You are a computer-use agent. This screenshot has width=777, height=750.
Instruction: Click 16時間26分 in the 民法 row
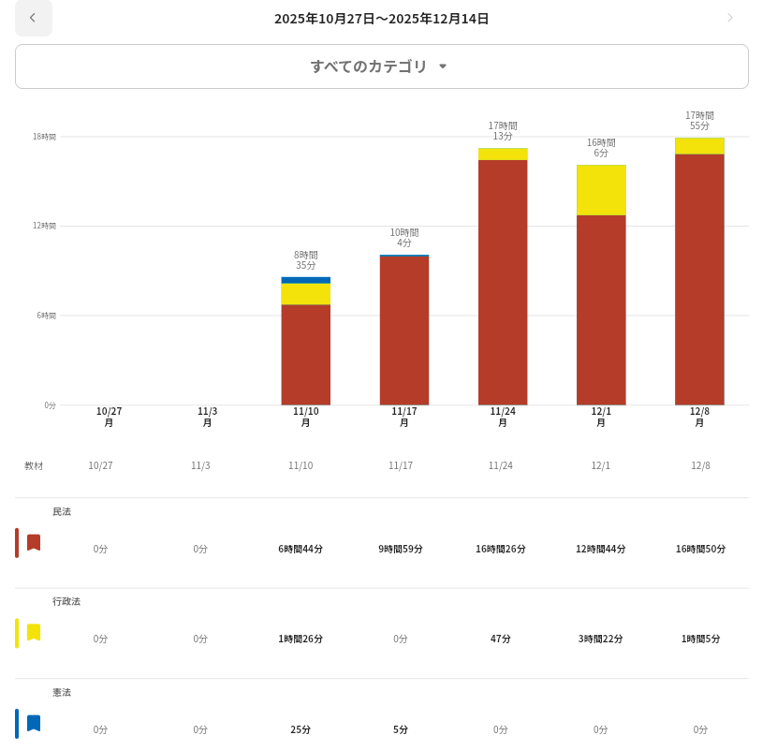pyautogui.click(x=501, y=550)
